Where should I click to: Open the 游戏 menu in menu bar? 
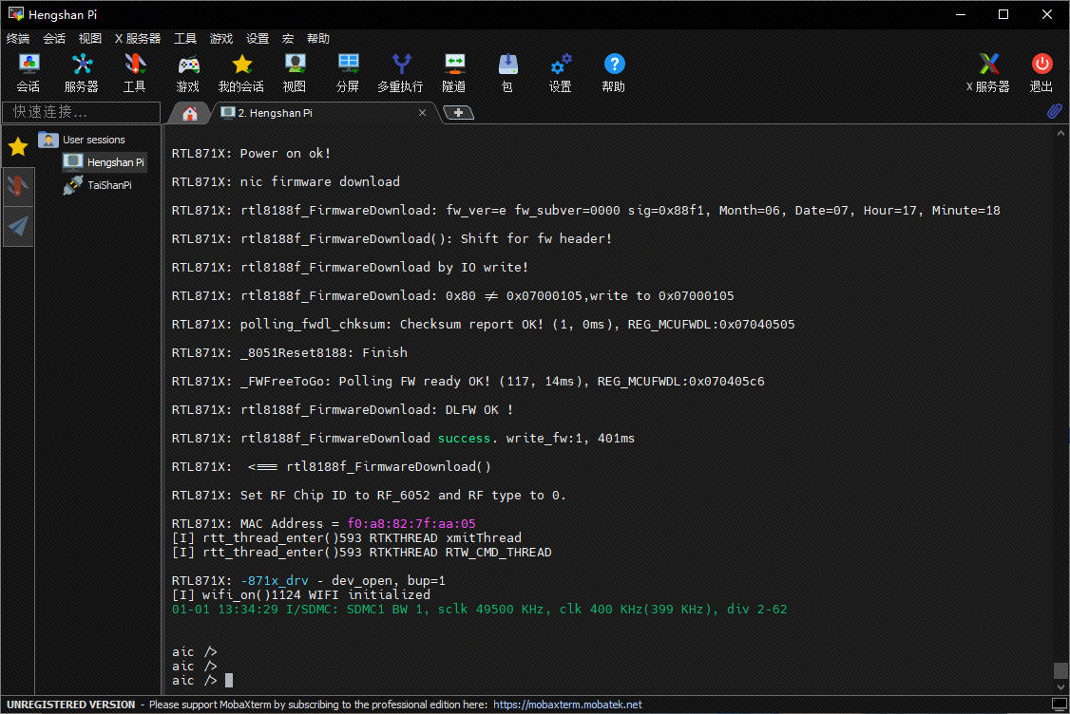tap(221, 38)
